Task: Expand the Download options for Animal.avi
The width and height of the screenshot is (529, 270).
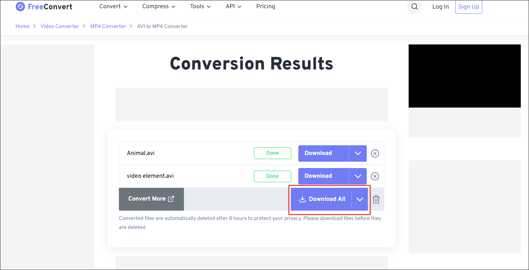Action: 358,153
